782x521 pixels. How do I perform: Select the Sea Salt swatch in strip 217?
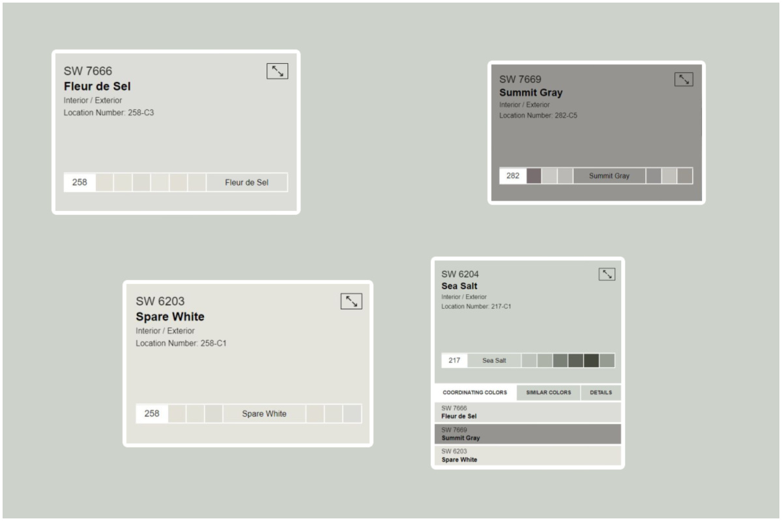494,361
